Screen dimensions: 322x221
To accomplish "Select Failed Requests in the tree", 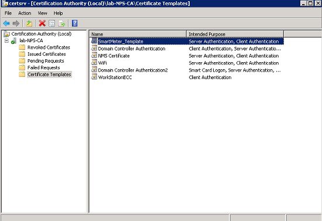I will (44, 67).
